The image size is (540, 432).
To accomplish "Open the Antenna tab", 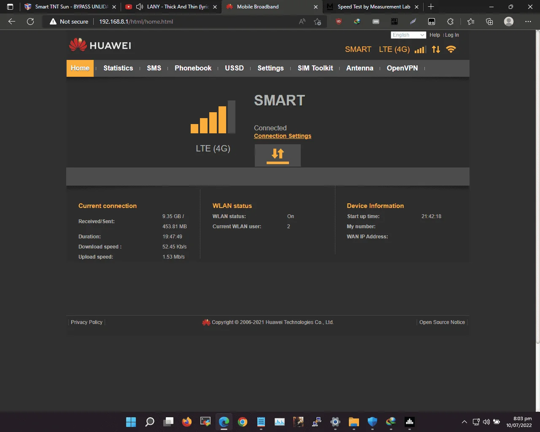I will 360,68.
